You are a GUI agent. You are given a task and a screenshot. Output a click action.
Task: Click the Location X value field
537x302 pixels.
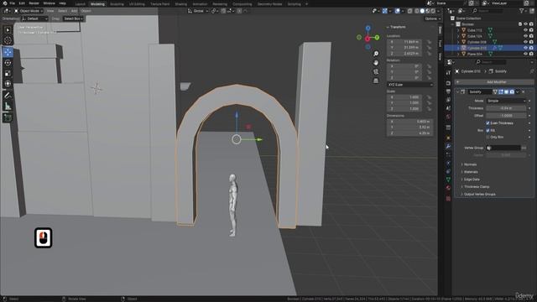click(404, 42)
